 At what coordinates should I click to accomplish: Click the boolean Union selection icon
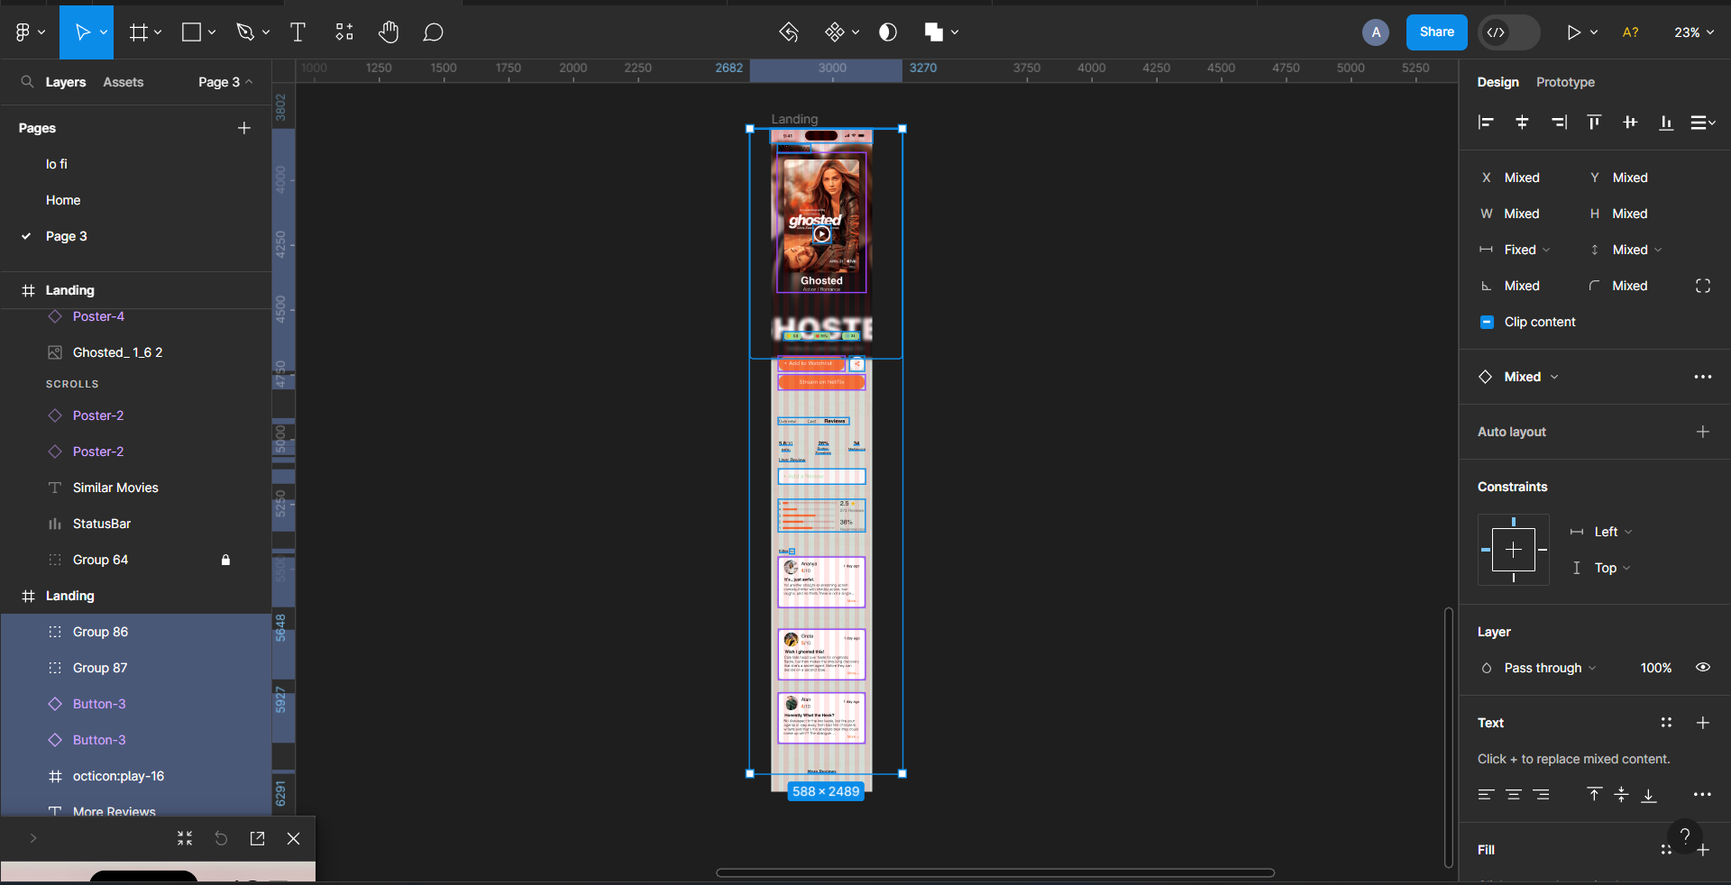click(934, 32)
